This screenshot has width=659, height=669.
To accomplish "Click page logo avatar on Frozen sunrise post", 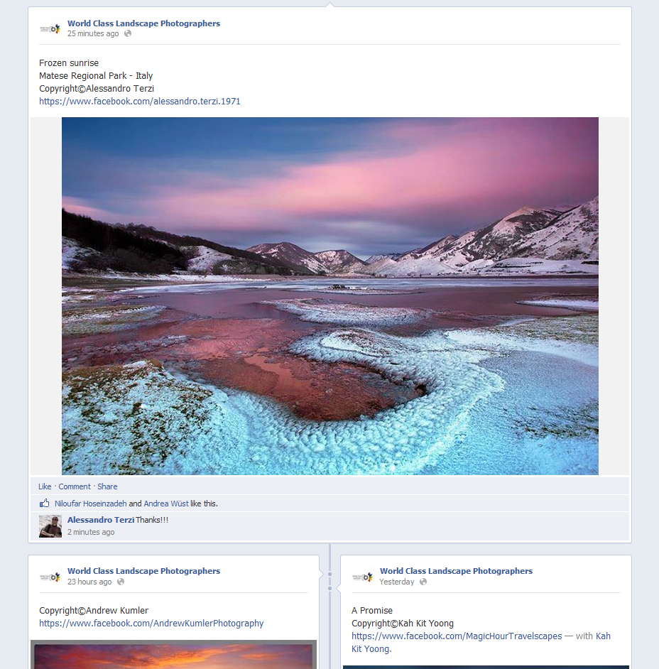I will click(x=50, y=29).
